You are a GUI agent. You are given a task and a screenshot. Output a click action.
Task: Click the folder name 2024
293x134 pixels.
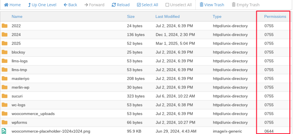pyautogui.click(x=16, y=35)
